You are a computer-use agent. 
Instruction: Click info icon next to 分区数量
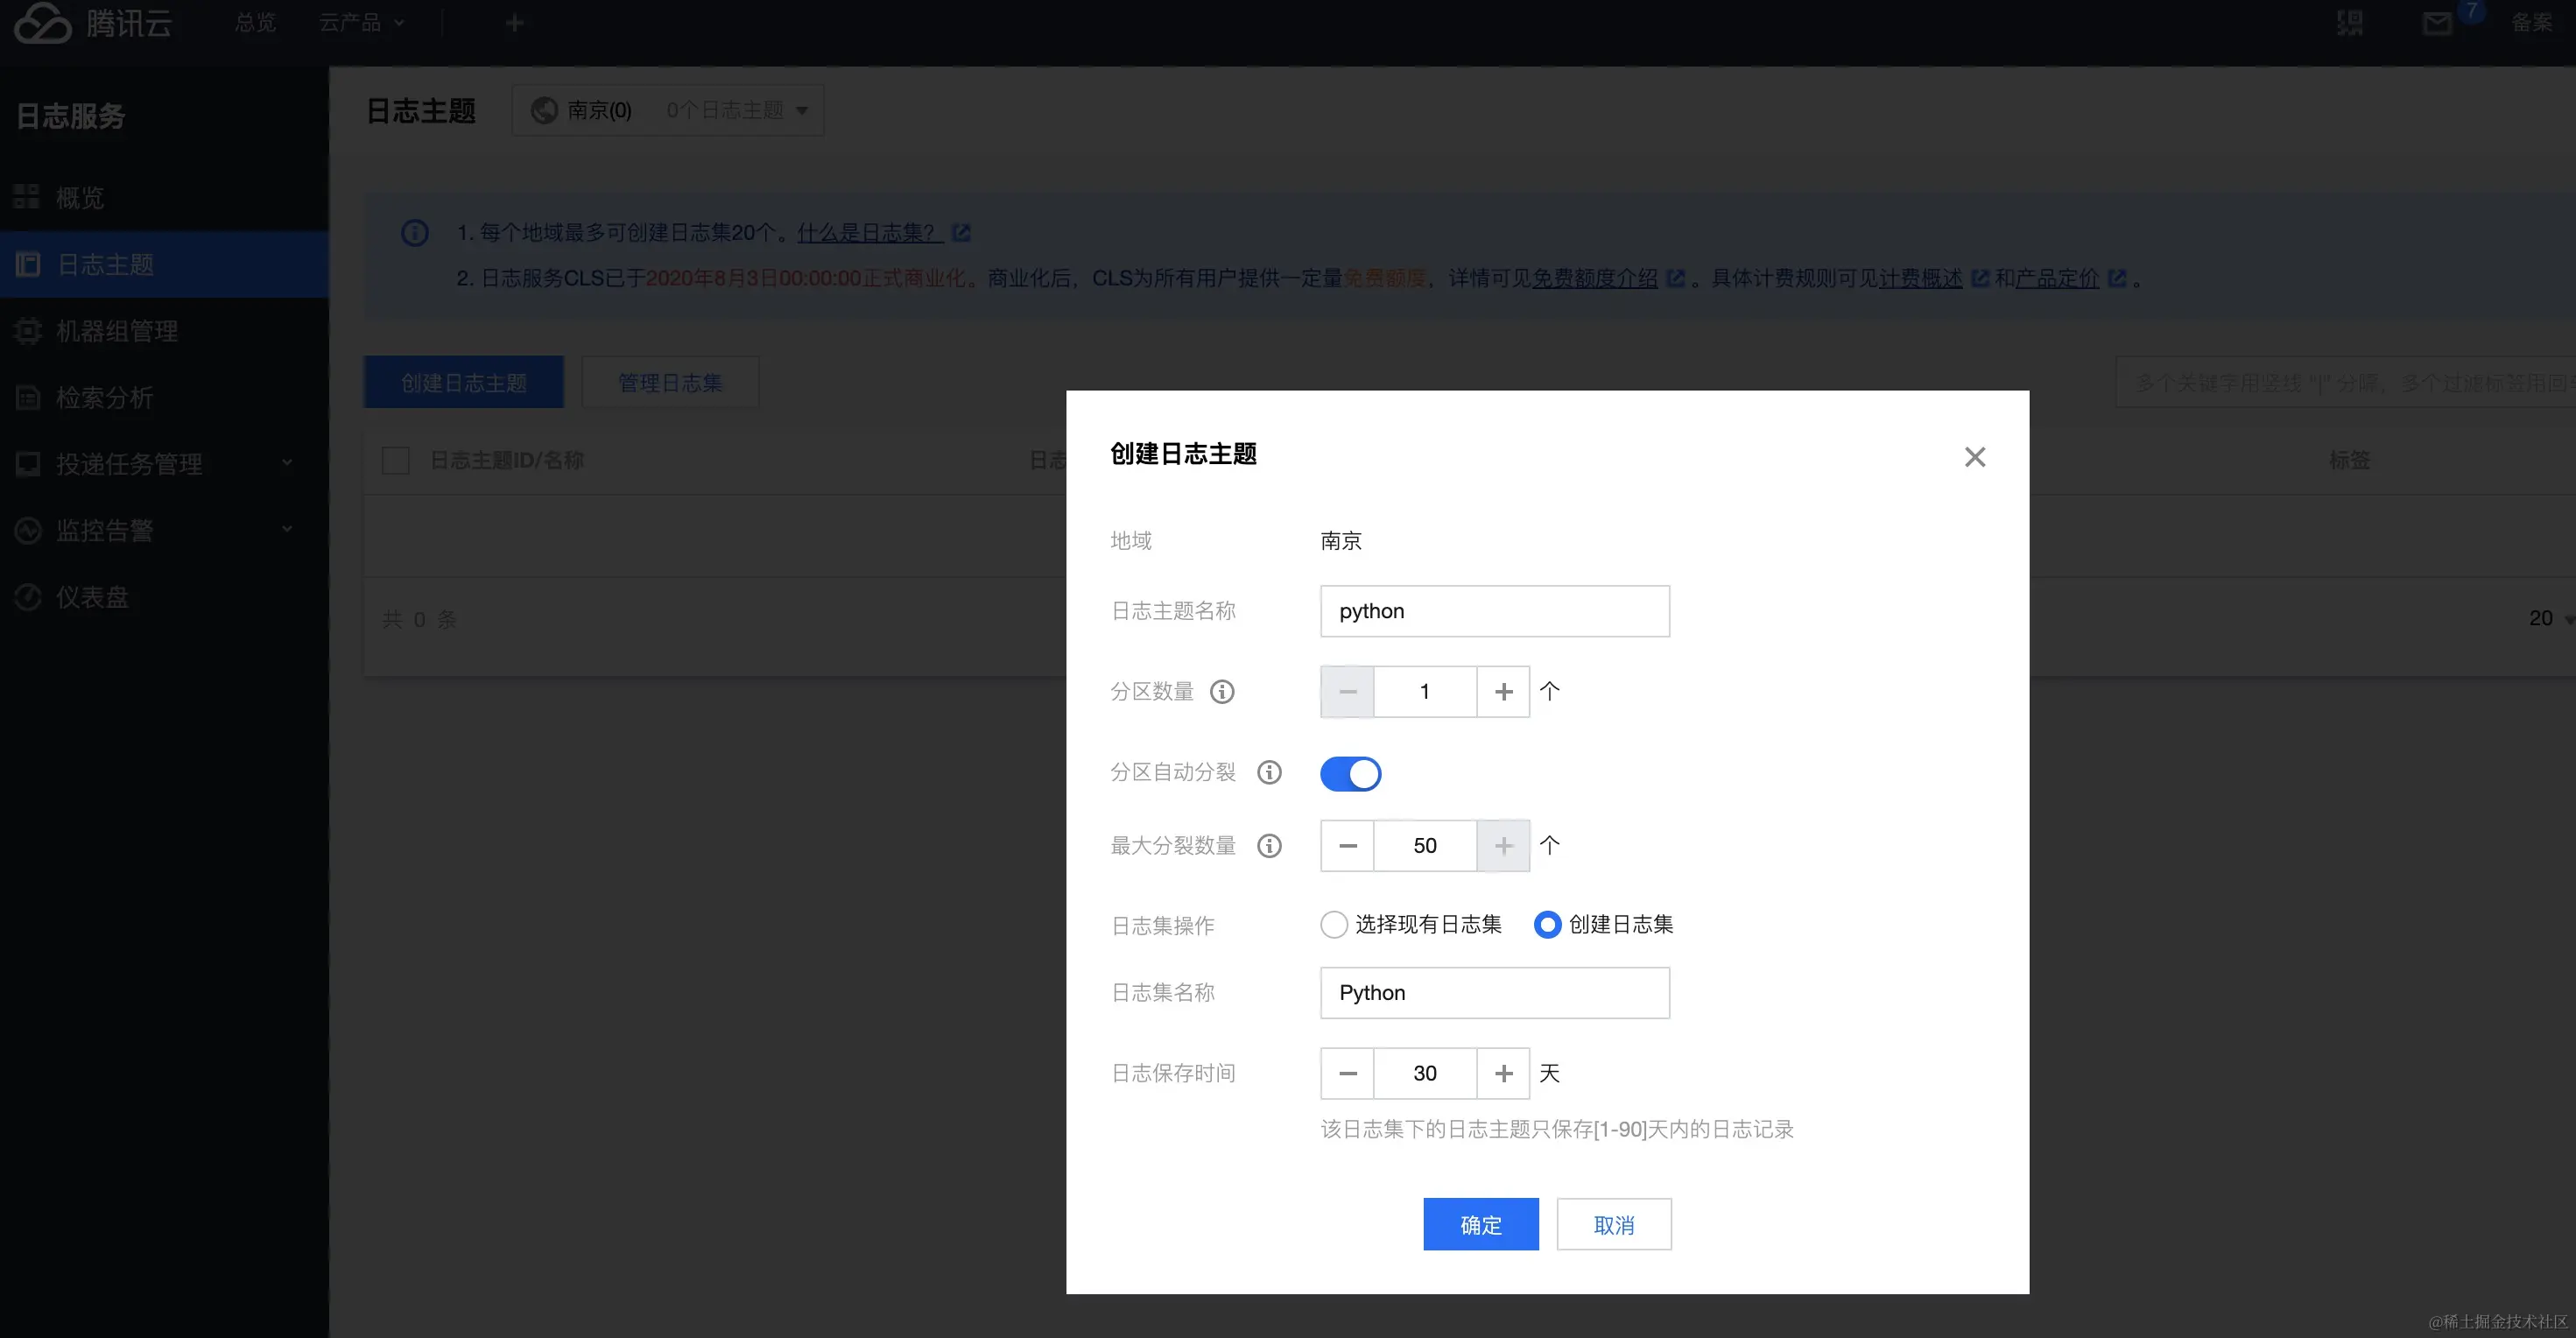coord(1222,692)
